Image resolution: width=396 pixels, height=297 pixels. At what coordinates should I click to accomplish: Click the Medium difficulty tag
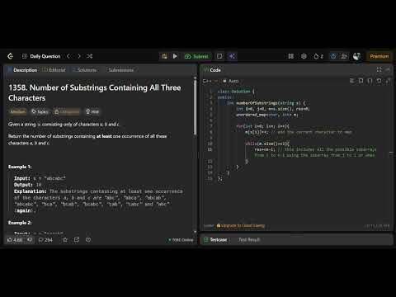[x=17, y=111]
